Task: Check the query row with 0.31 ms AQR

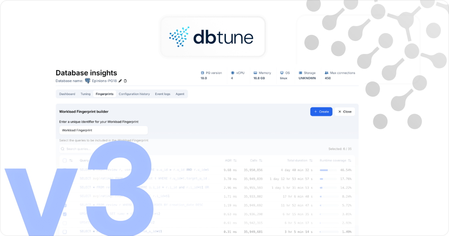Action: click(x=65, y=232)
